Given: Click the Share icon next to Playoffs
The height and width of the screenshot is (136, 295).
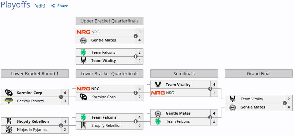Looking at the screenshot, I should pyautogui.click(x=53, y=6).
